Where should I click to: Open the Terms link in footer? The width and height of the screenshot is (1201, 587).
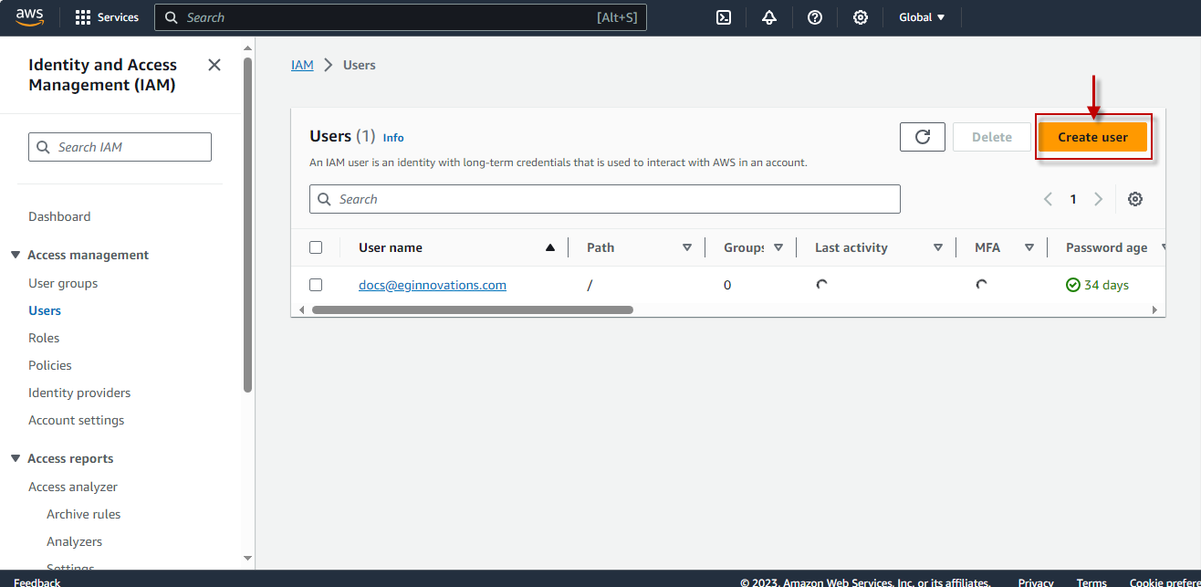1091,582
